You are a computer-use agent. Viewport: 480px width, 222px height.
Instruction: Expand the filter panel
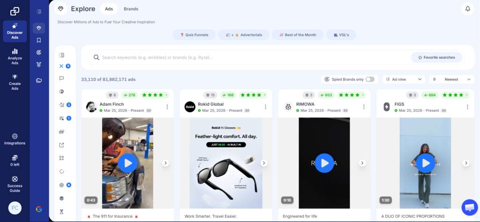coord(61,55)
